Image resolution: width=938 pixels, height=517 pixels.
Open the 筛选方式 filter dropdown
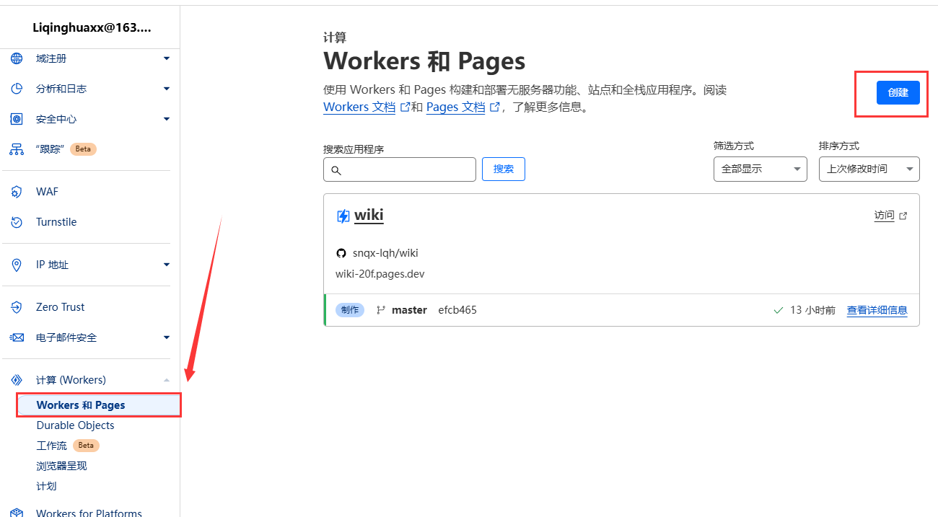pos(760,169)
